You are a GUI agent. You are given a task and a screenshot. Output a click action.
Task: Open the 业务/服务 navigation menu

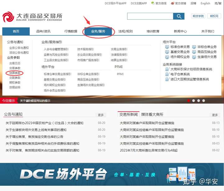pos(98,31)
